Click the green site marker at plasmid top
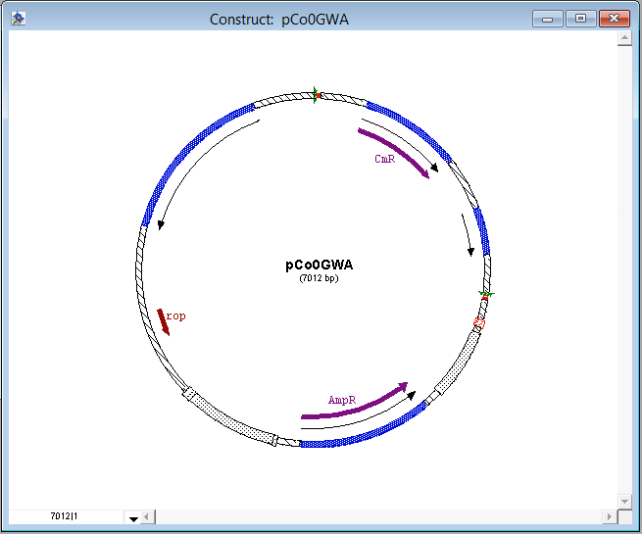 [316, 95]
